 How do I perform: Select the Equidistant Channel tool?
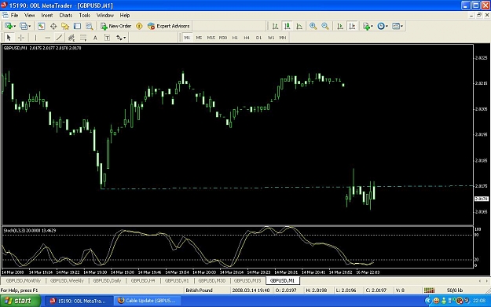(x=71, y=38)
